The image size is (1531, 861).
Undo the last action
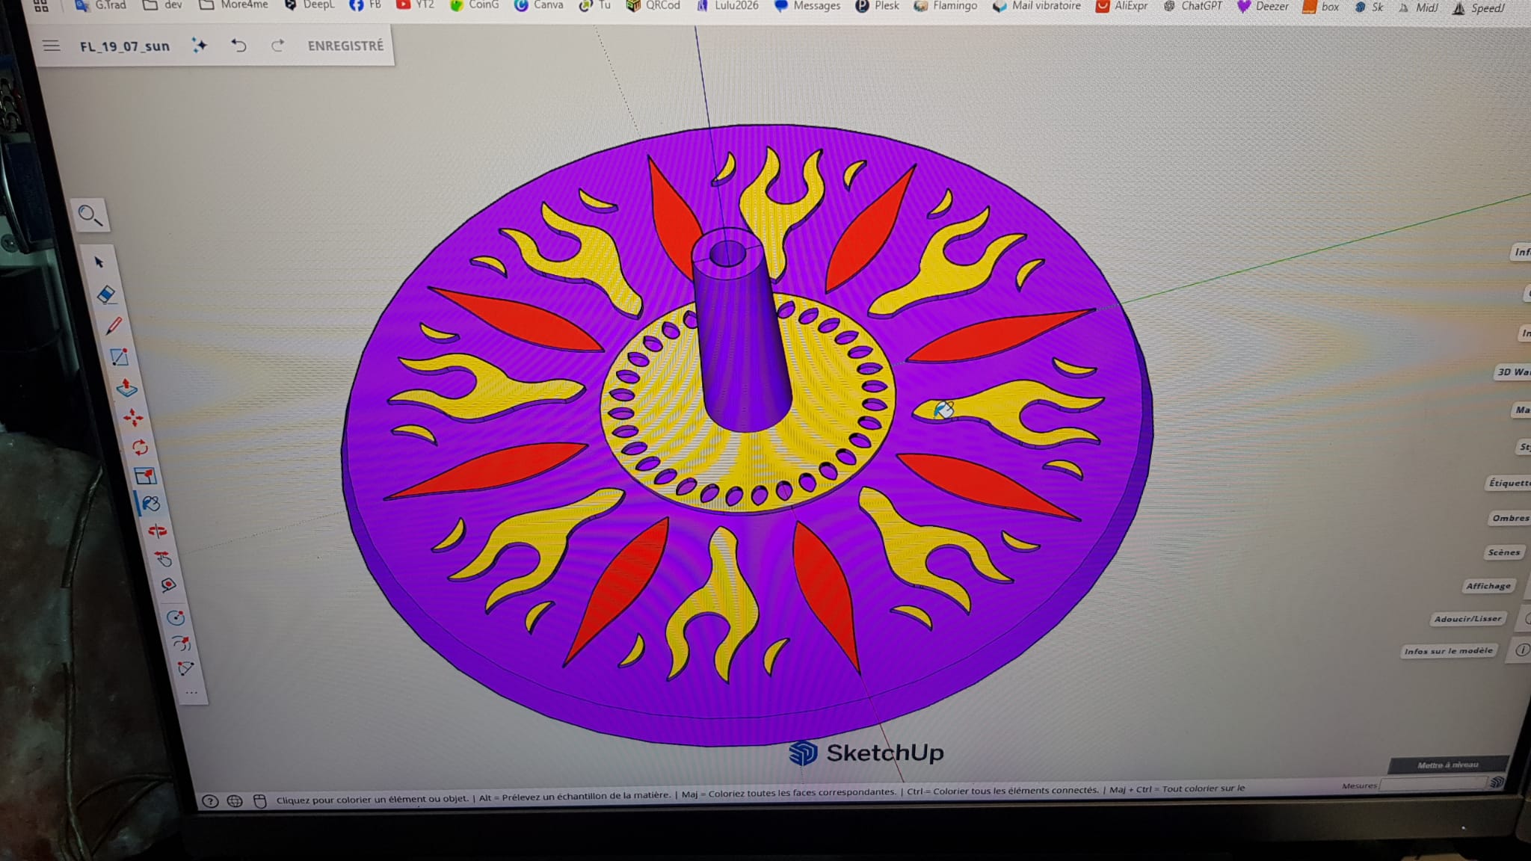click(238, 46)
